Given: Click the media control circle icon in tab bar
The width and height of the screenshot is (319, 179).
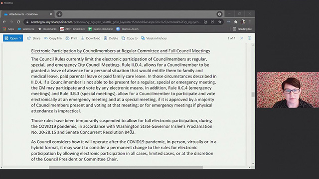Looking at the screenshot, I should pos(219,14).
